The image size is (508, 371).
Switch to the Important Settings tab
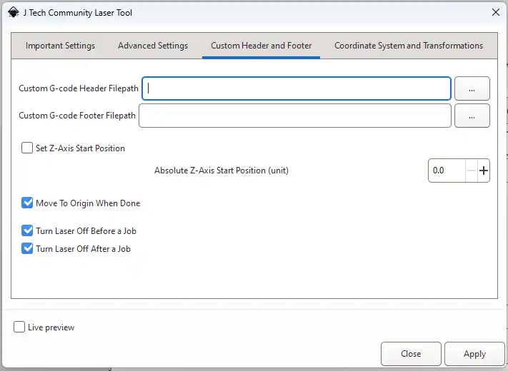coord(60,46)
